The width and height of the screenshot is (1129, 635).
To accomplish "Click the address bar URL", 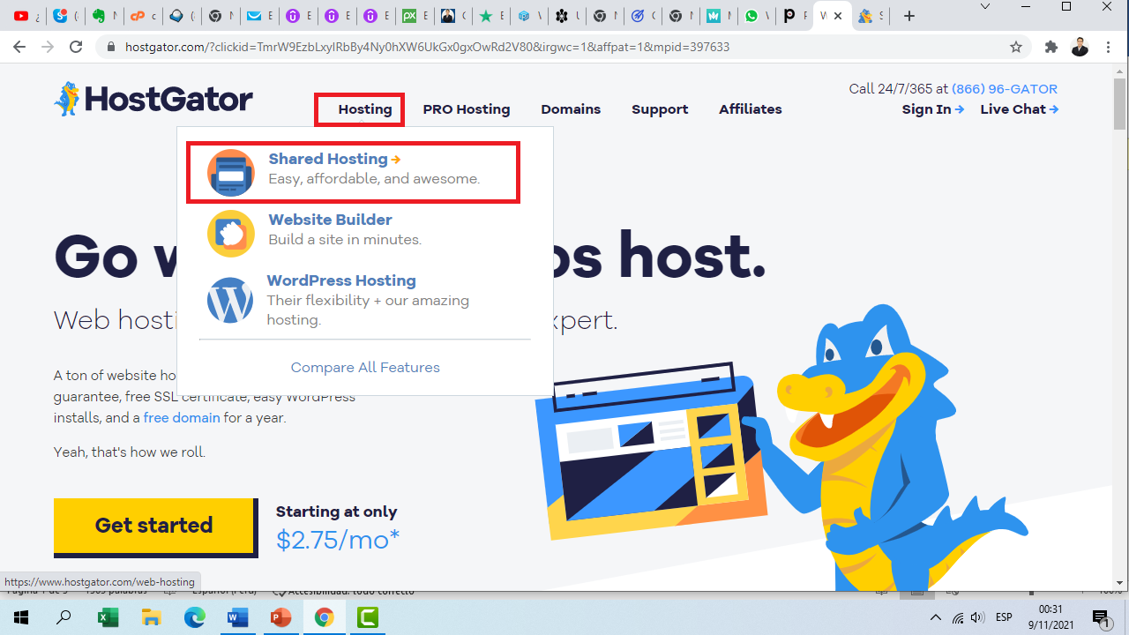I will (x=427, y=47).
